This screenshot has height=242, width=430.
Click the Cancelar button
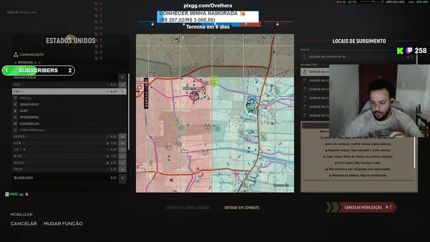coord(24,224)
